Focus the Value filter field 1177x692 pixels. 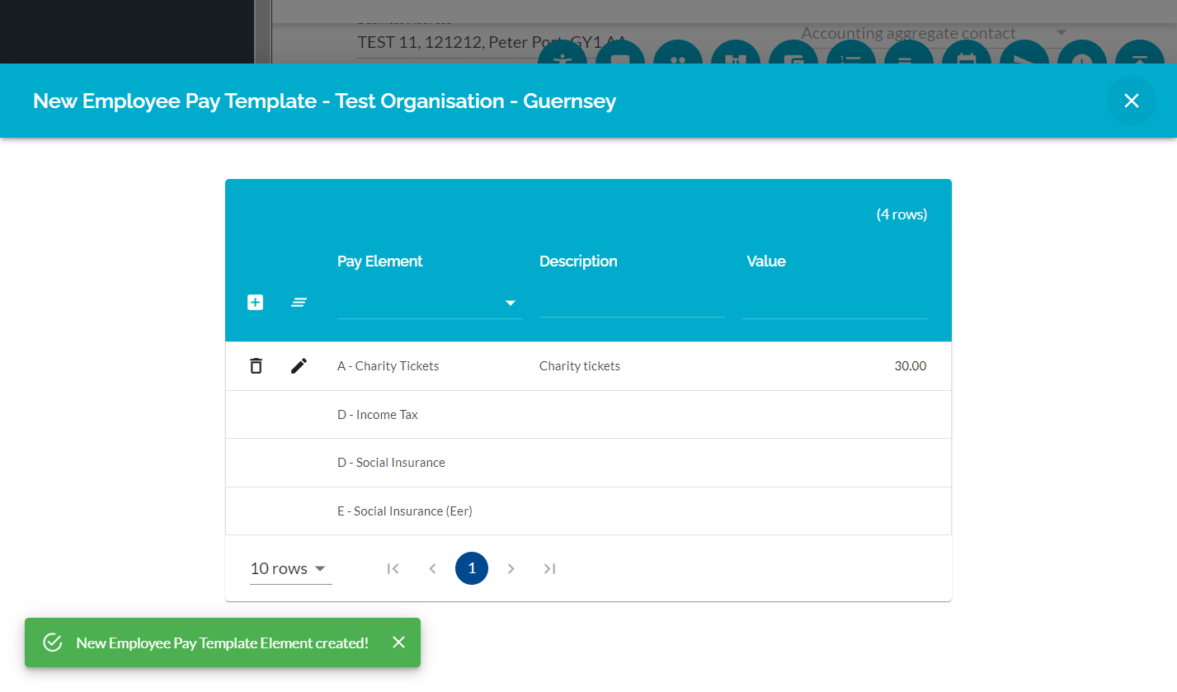click(x=834, y=303)
